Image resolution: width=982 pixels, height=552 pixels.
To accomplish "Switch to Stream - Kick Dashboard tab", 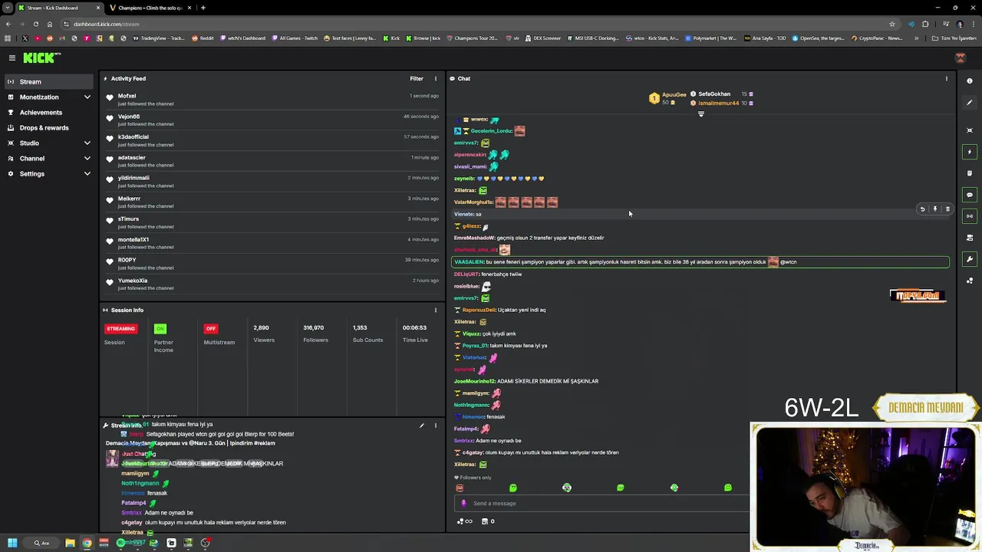I will pyautogui.click(x=58, y=8).
